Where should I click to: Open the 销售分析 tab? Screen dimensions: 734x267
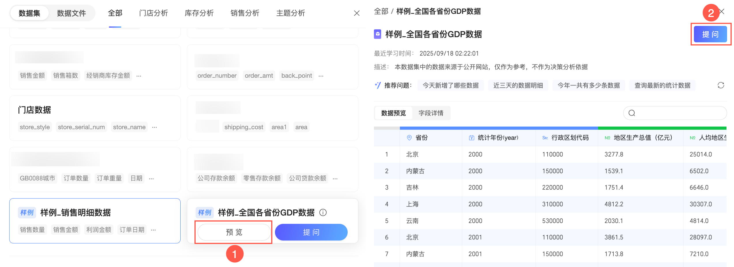[245, 13]
